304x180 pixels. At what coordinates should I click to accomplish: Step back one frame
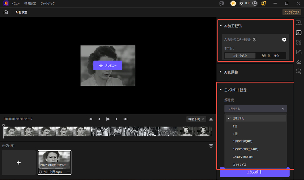tap(99, 119)
